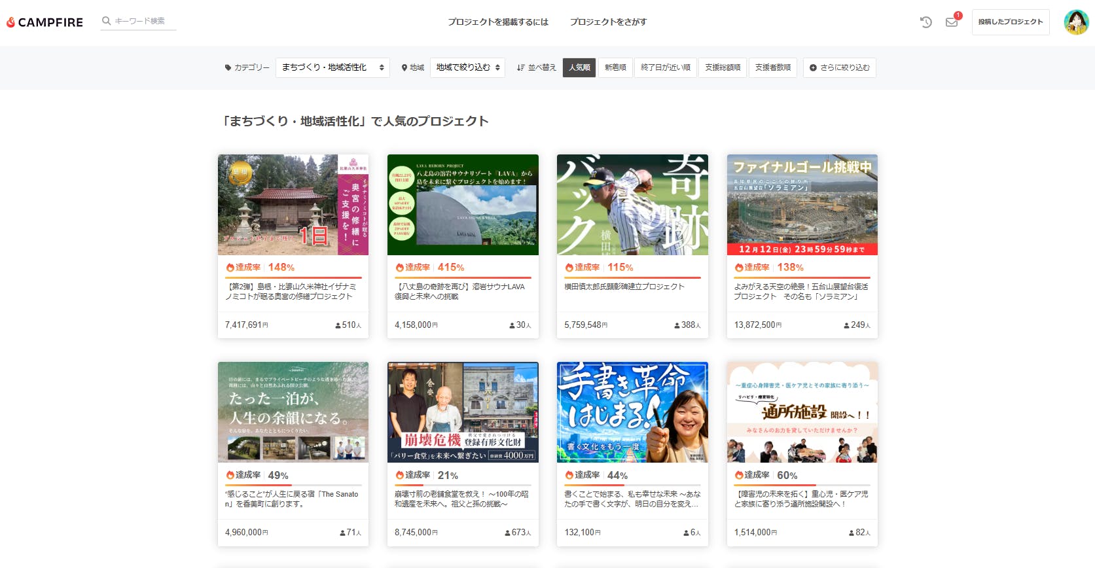Click supporter person icon beside 510人
The width and height of the screenshot is (1095, 568).
[338, 325]
